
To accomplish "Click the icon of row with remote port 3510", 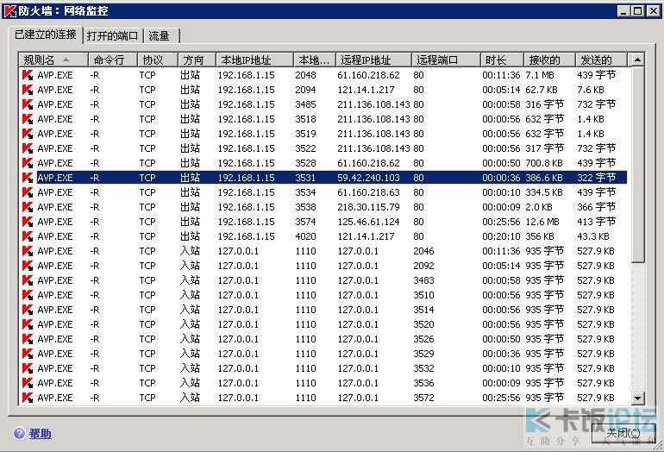I will click(x=28, y=295).
